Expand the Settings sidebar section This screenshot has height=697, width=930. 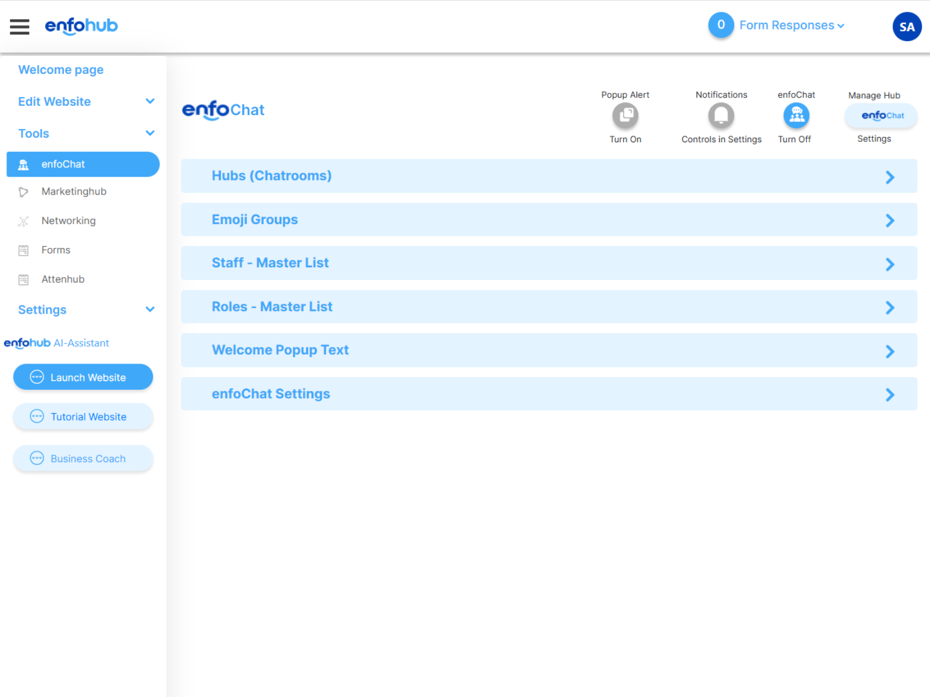coord(150,310)
